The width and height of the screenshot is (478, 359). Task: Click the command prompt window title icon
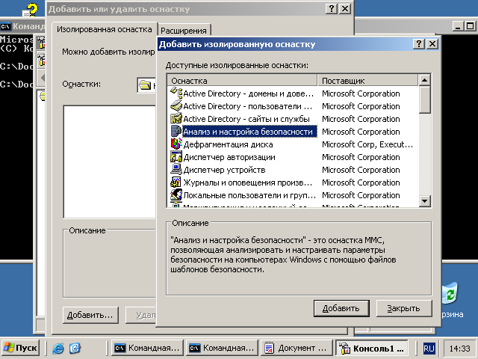(x=5, y=27)
